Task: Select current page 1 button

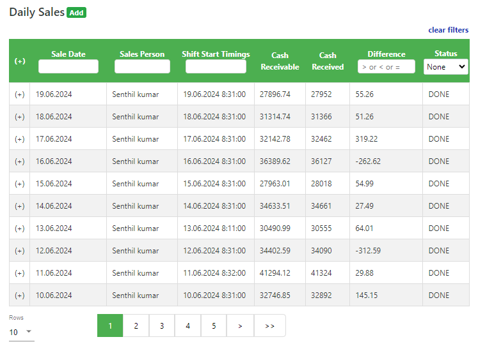Action: point(110,325)
